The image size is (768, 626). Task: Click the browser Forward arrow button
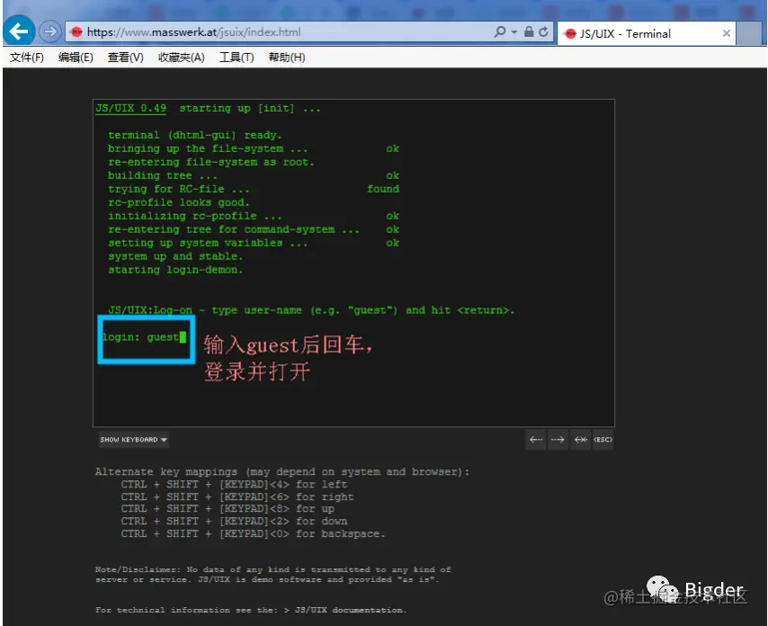pos(49,32)
